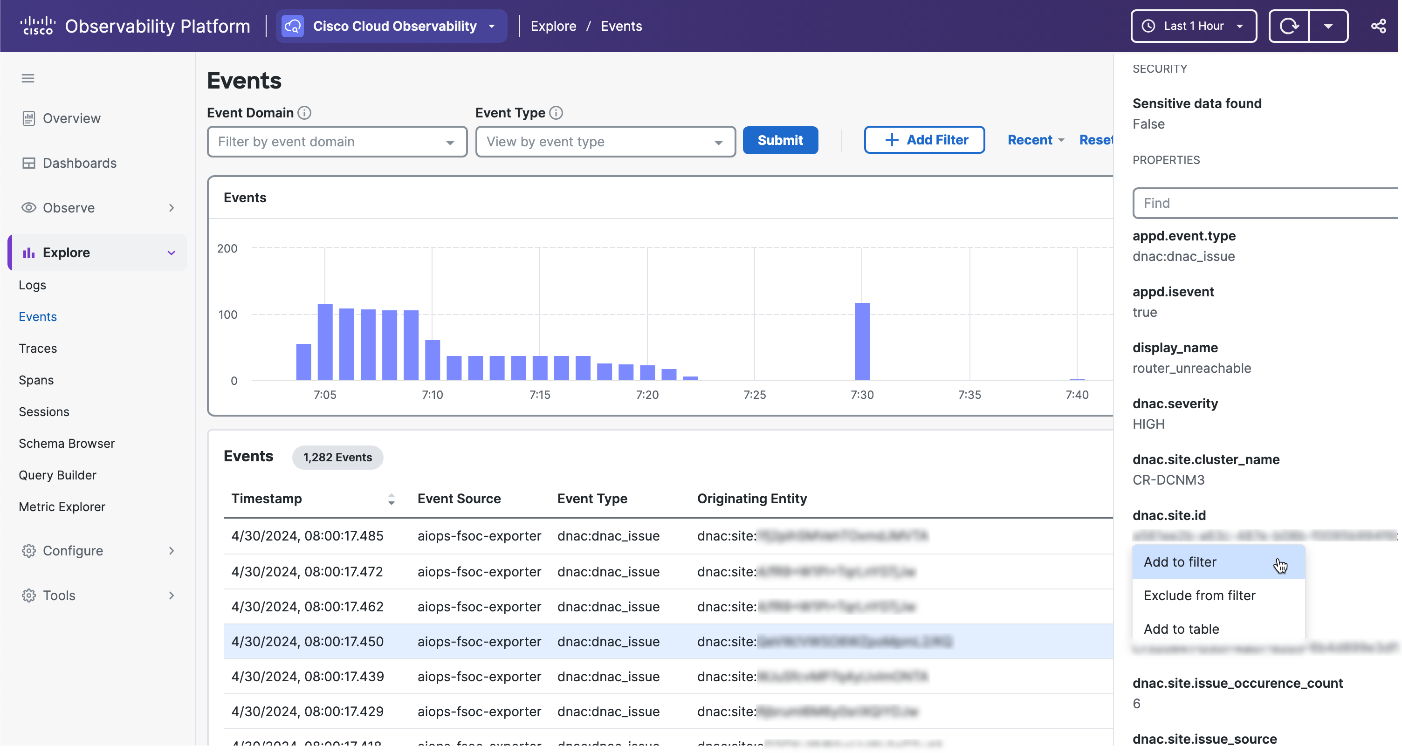
Task: Click the Submit button
Action: (x=780, y=140)
